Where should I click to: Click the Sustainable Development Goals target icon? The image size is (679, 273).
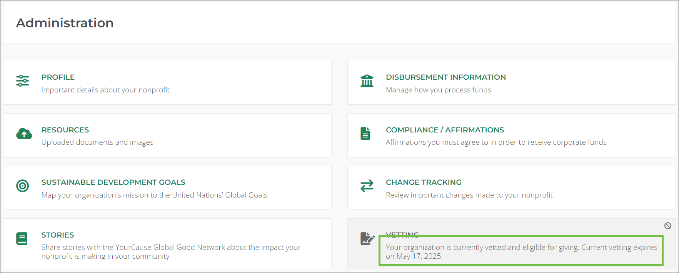click(23, 186)
